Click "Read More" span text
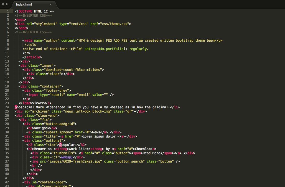Screen dimensions: 285x187 [151, 153]
